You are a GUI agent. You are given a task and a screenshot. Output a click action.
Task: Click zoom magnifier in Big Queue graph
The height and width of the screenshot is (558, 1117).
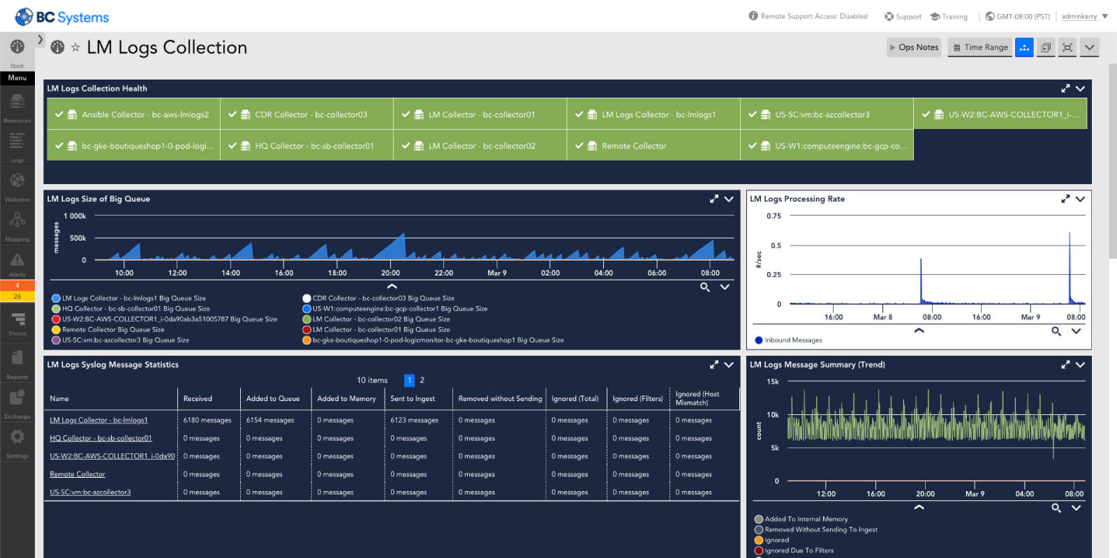(705, 287)
